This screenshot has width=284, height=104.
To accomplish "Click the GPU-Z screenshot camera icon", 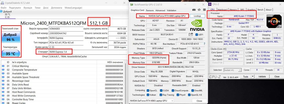I will 194,10.
